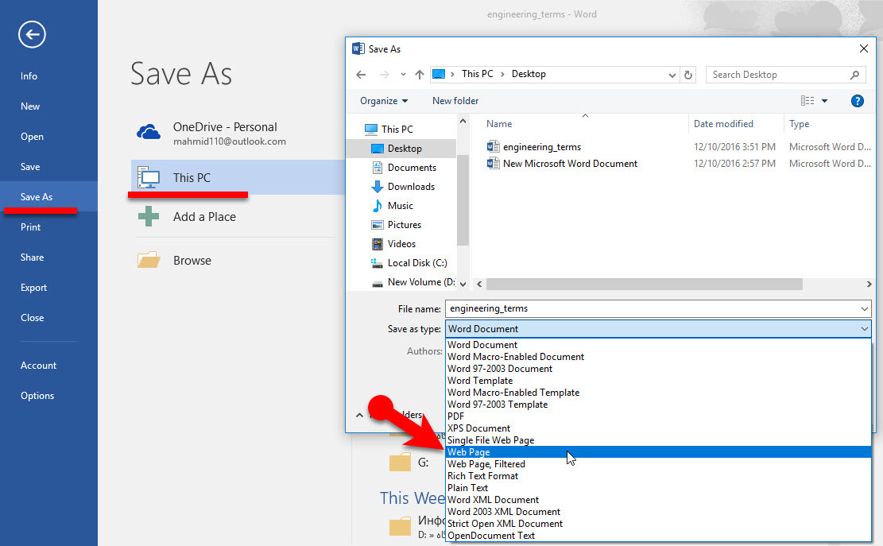Open the Info backstage tab

(x=29, y=76)
